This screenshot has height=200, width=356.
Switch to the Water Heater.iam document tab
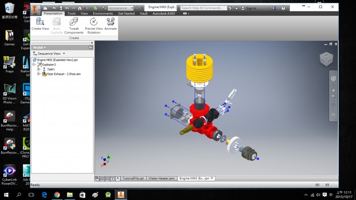[x=161, y=178]
